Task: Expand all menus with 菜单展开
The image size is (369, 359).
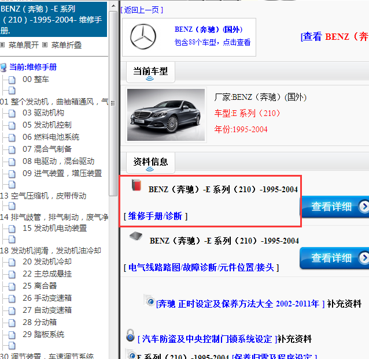Action: 24,45
